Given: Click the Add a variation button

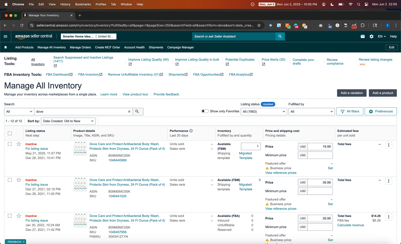Looking at the screenshot, I should click(x=352, y=93).
